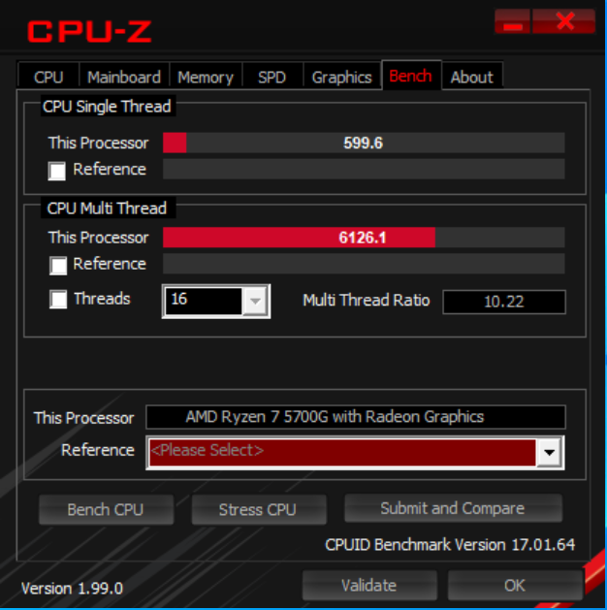Minimize the CPU-Z window
This screenshot has height=610, width=607.
pos(513,21)
